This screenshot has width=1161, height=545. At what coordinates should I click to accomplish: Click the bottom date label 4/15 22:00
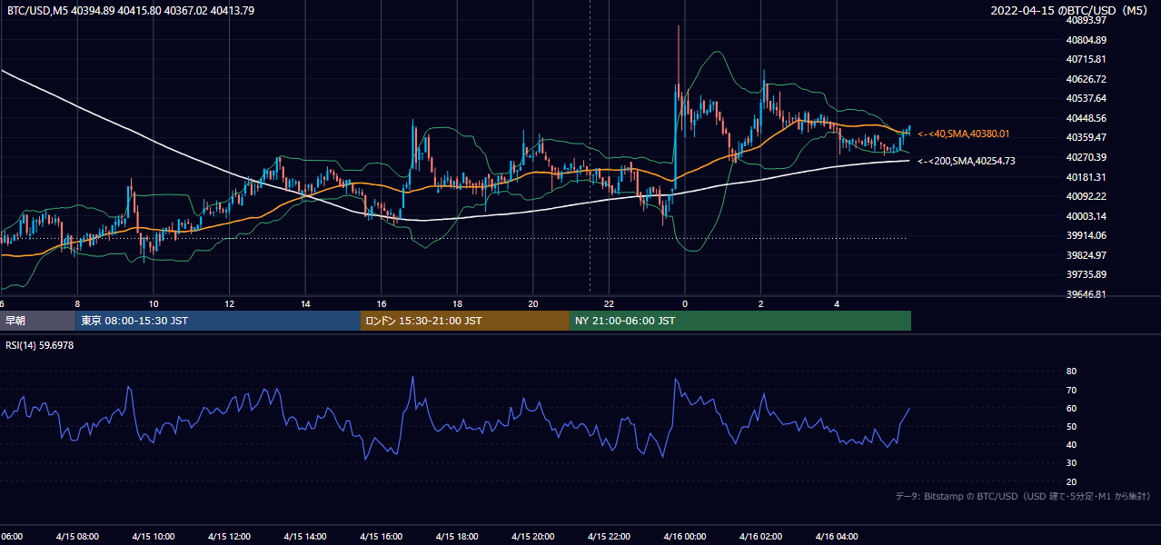click(x=609, y=537)
